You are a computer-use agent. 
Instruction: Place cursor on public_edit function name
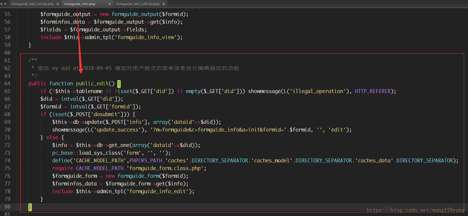click(92, 84)
